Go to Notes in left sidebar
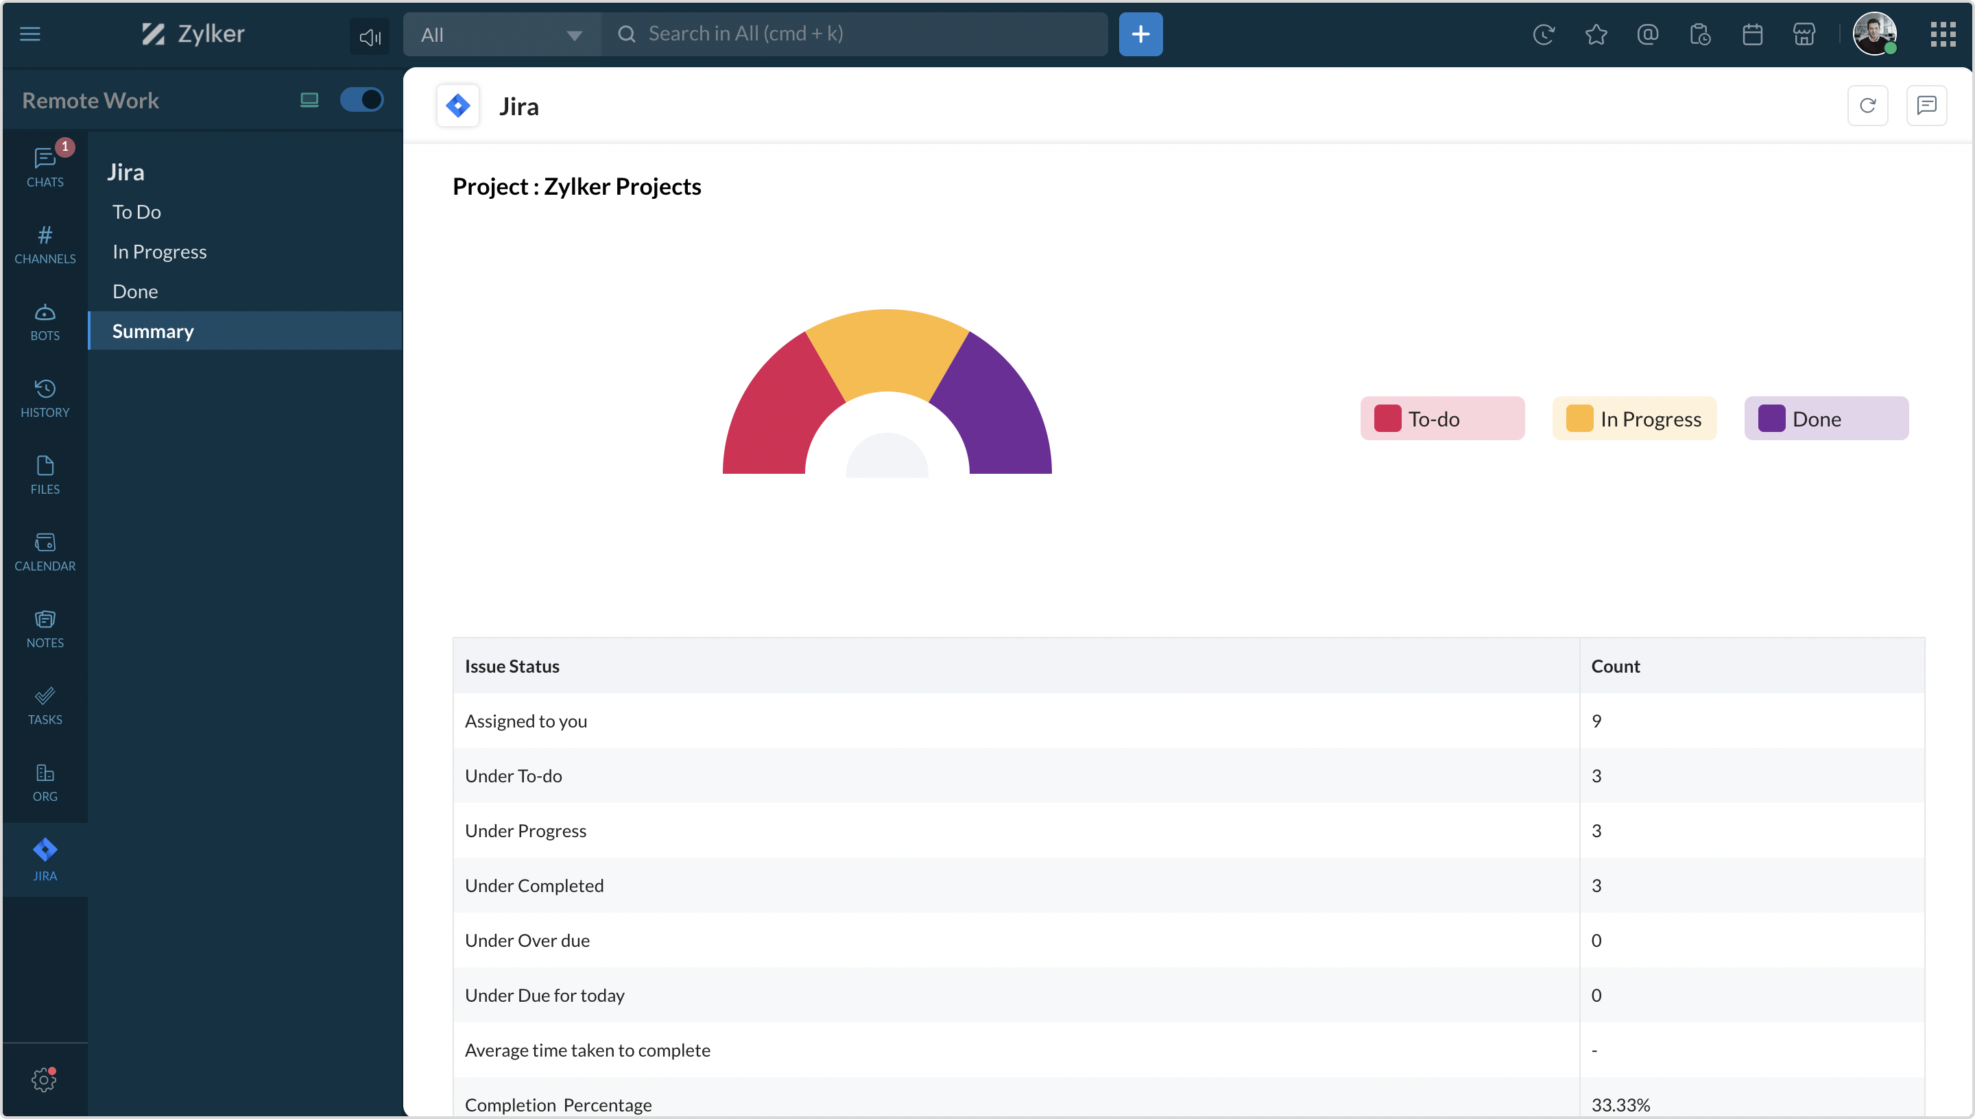1975x1119 pixels. pos(45,628)
